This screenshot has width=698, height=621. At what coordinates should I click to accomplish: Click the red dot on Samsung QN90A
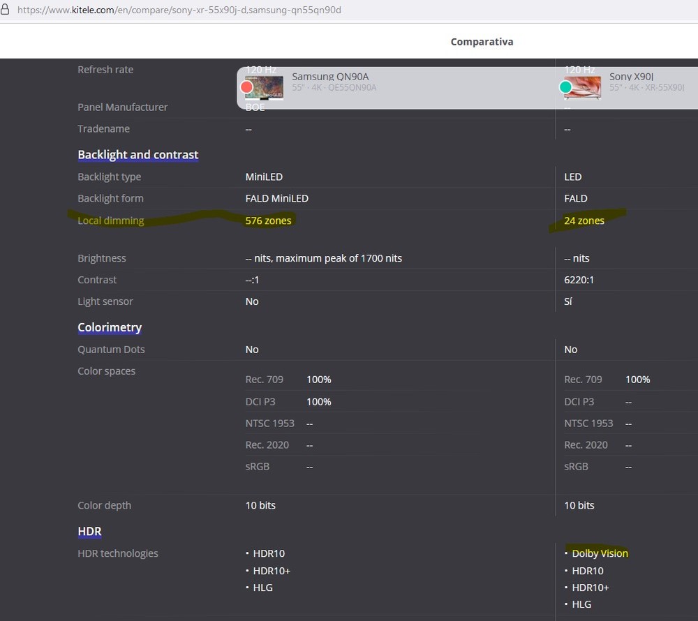pyautogui.click(x=246, y=87)
